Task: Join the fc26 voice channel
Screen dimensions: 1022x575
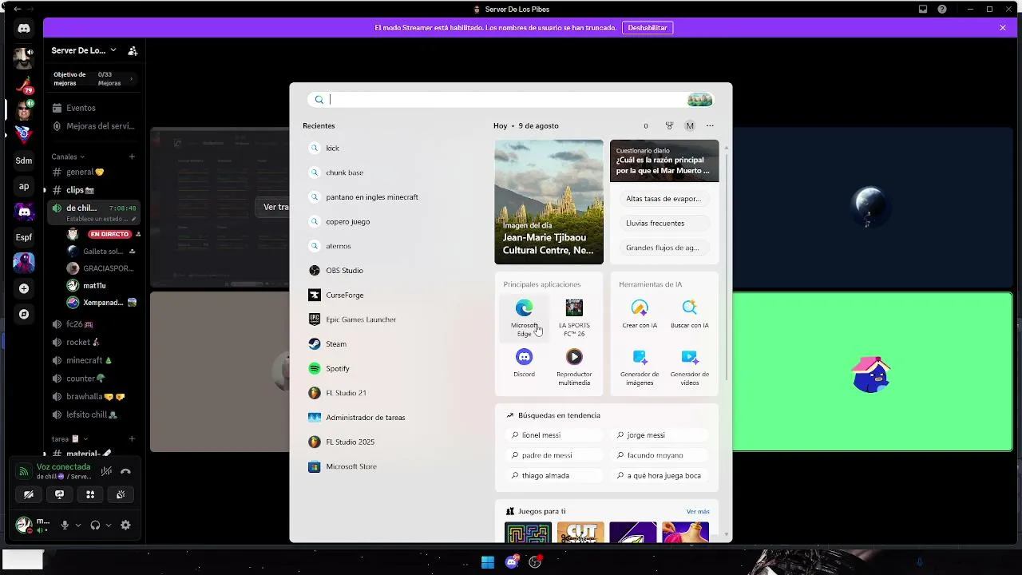Action: [93, 324]
